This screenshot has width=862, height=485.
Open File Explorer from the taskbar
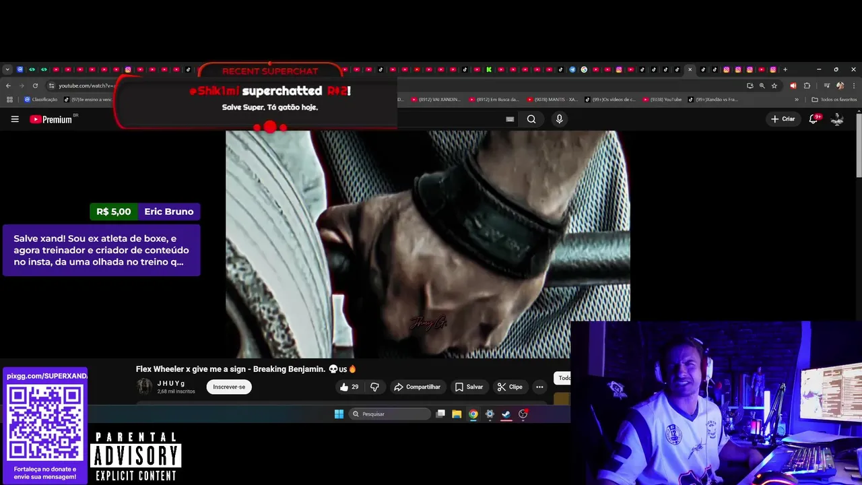[457, 414]
